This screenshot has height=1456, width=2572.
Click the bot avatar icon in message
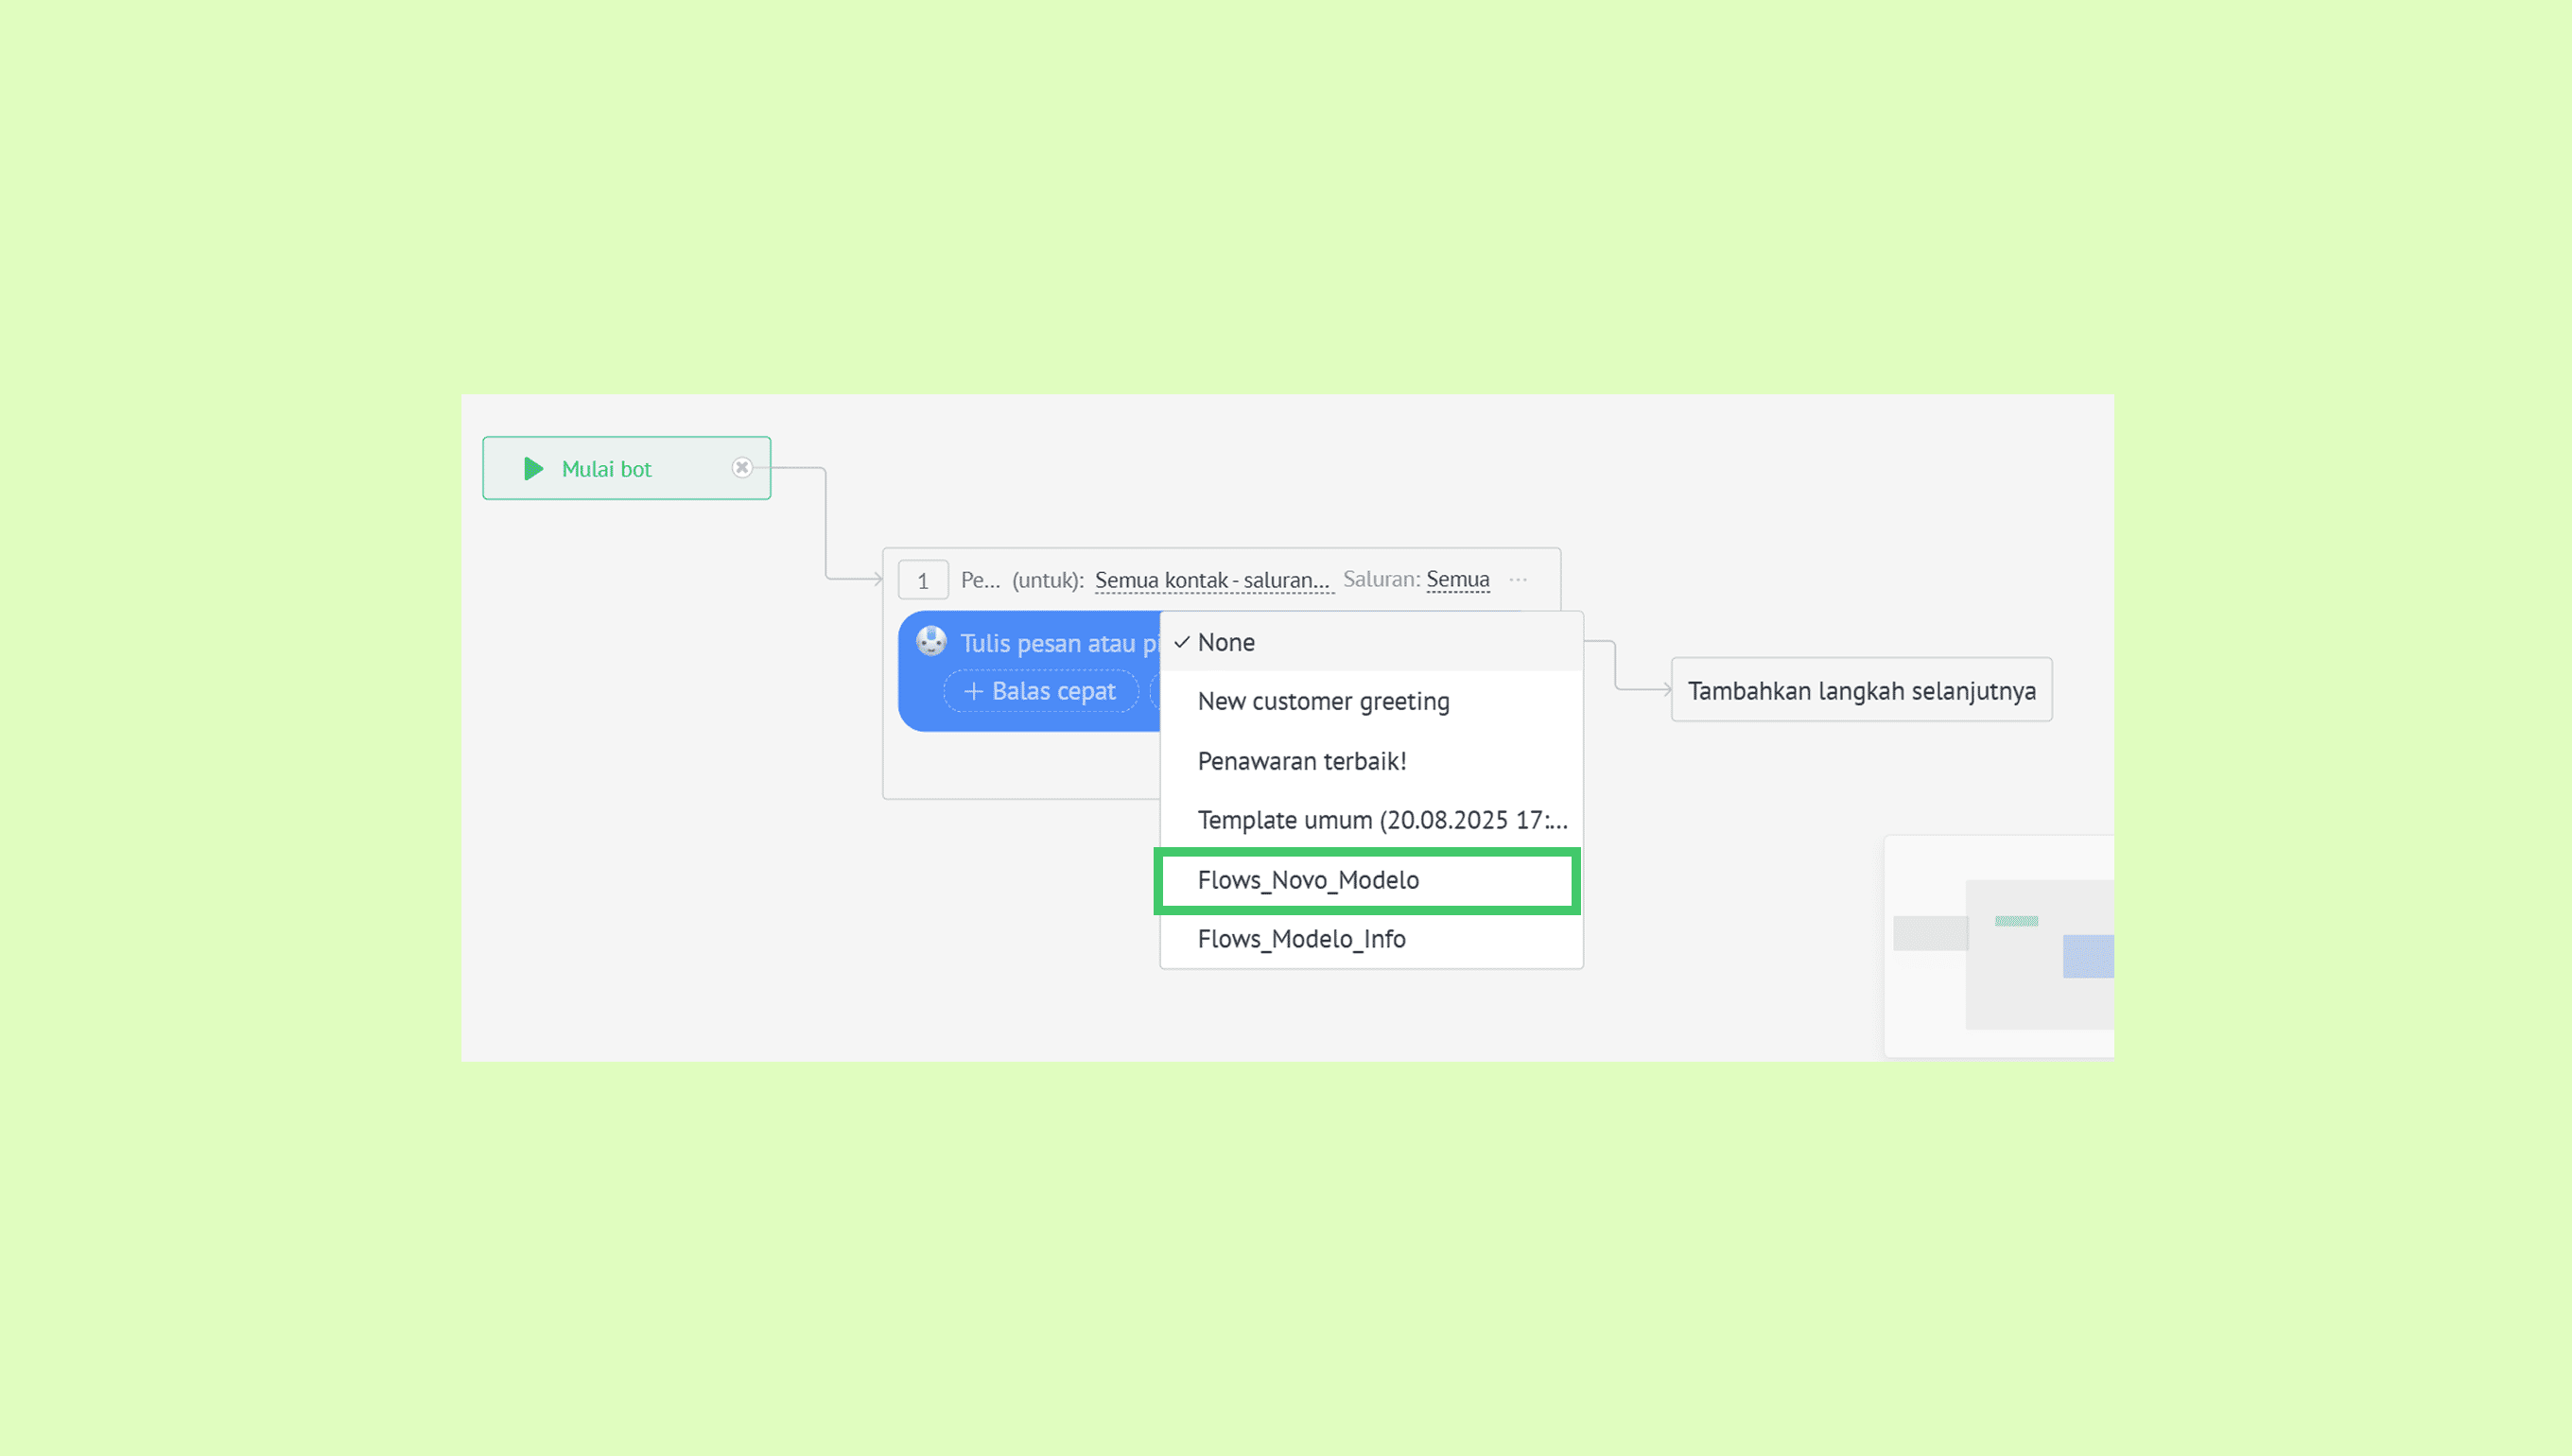click(931, 641)
